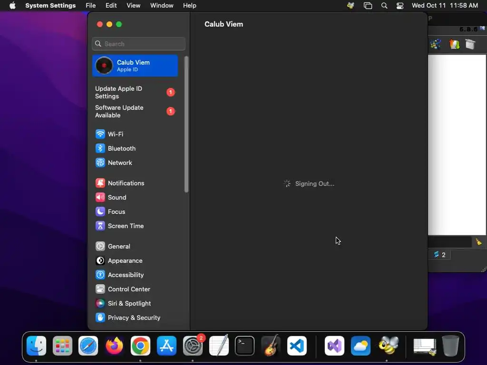The image size is (487, 365).
Task: Launch Firefox from the Dock
Action: (x=114, y=346)
